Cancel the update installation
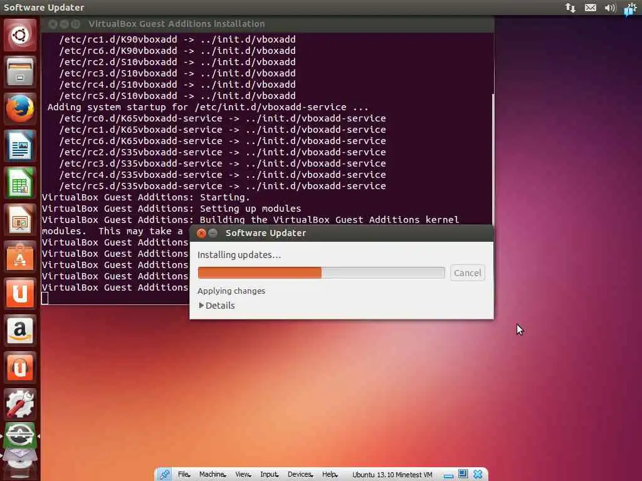642x481 pixels. (468, 273)
